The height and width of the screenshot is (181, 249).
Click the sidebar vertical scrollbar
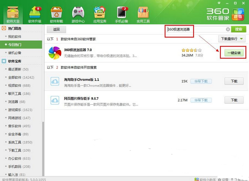click(43, 149)
